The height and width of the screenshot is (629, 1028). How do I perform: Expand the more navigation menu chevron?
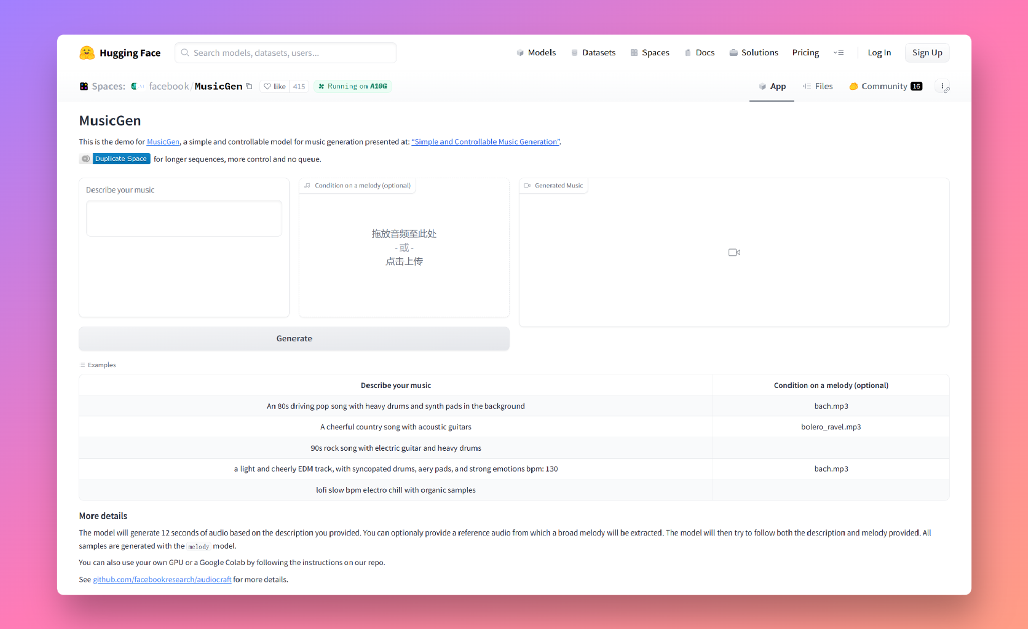click(x=838, y=53)
